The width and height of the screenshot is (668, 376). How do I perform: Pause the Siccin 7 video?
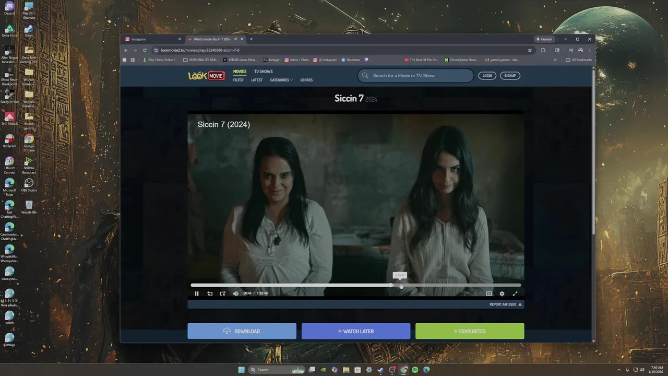(197, 293)
